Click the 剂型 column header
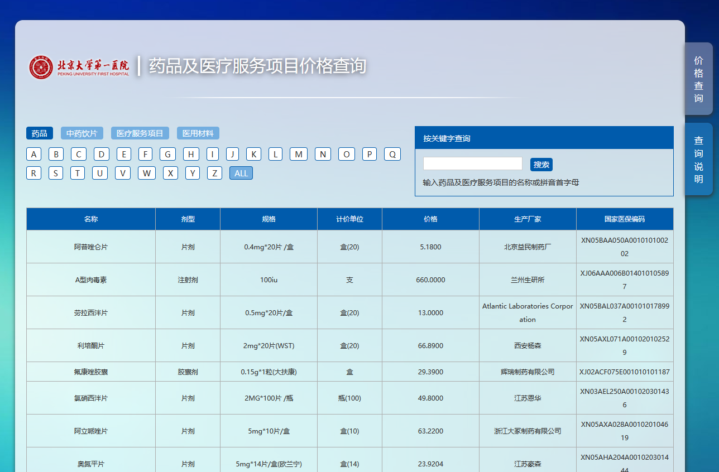719x472 pixels. (x=188, y=219)
